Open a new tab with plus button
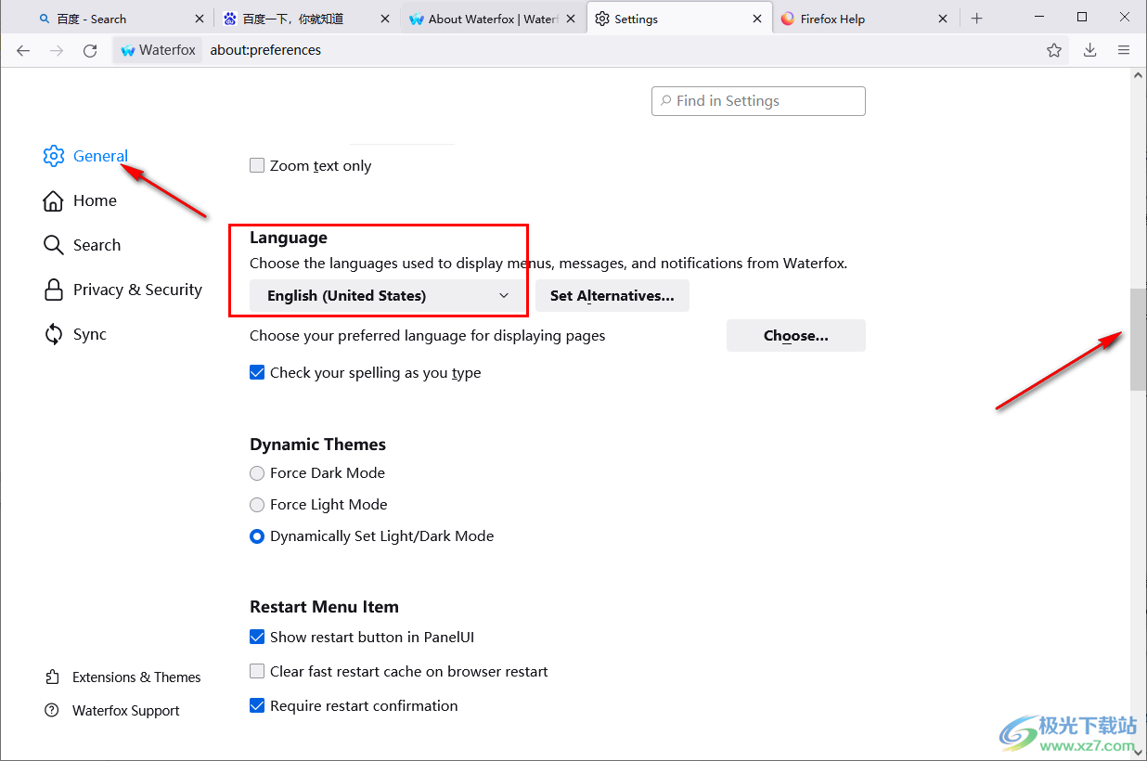Image resolution: width=1147 pixels, height=761 pixels. (x=976, y=19)
